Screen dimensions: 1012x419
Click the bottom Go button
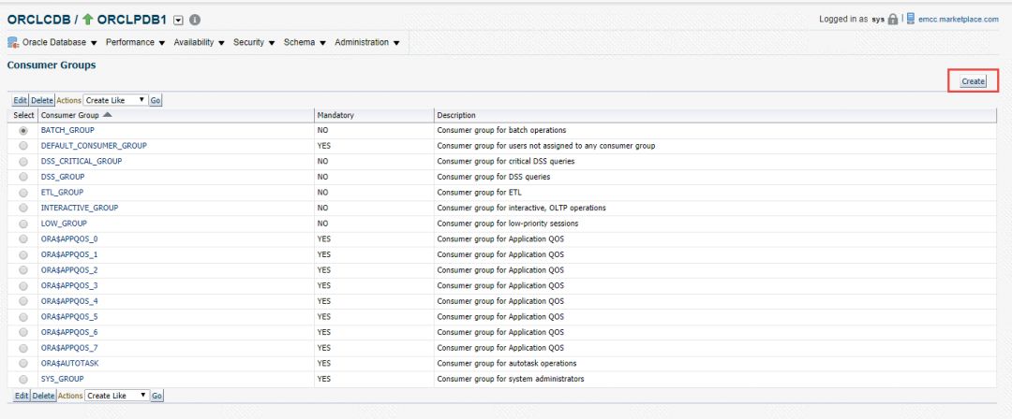tap(156, 396)
